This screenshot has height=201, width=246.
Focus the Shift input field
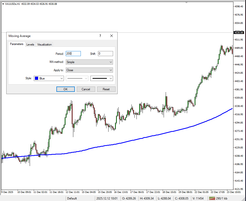[x=105, y=54]
